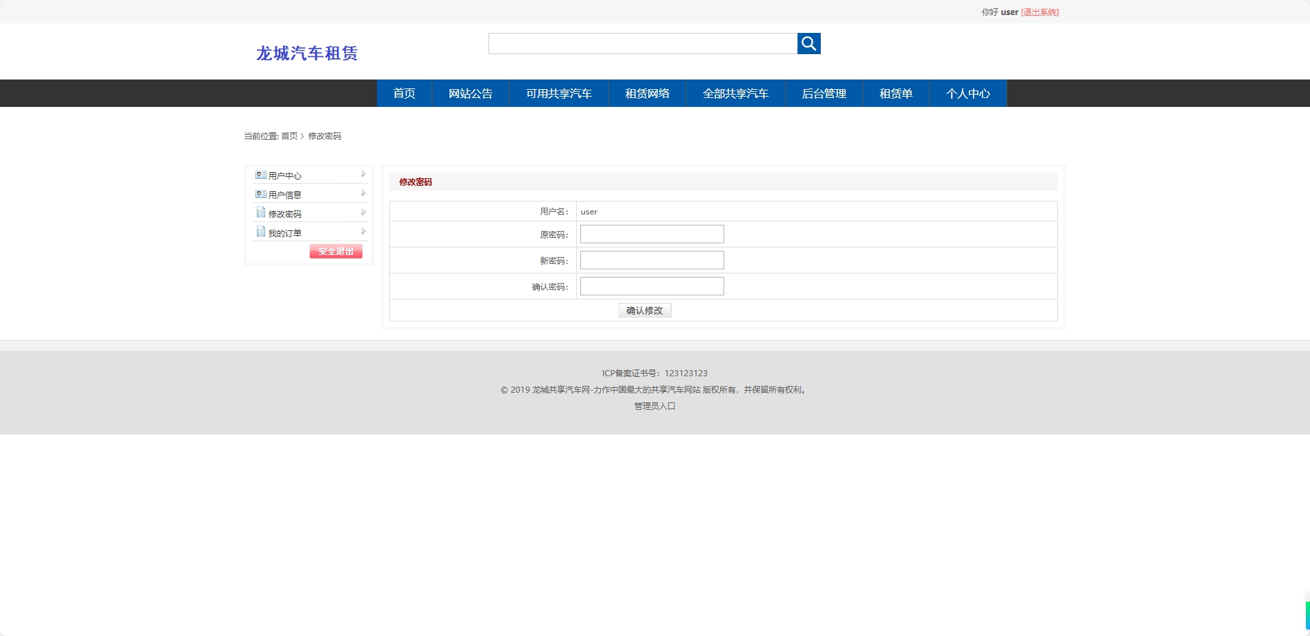
Task: Open 用户中心 from sidebar
Action: (x=285, y=175)
